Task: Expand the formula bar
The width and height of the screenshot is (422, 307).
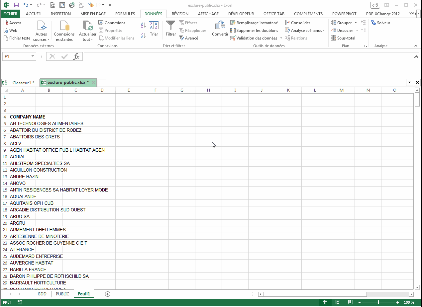Action: pyautogui.click(x=416, y=56)
